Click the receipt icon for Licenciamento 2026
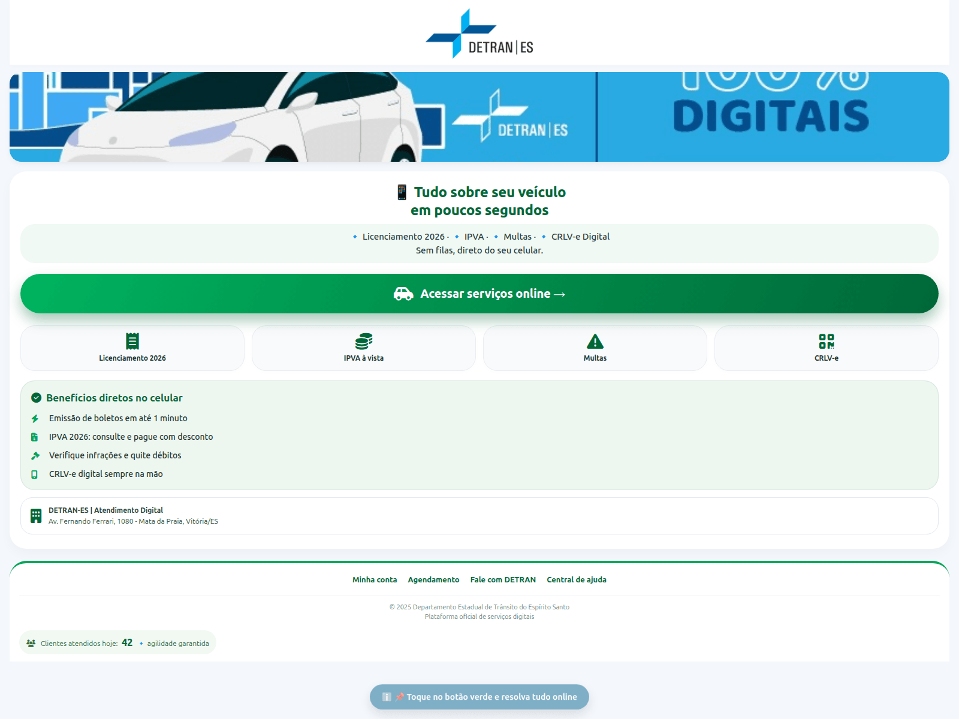The width and height of the screenshot is (959, 719). (132, 341)
